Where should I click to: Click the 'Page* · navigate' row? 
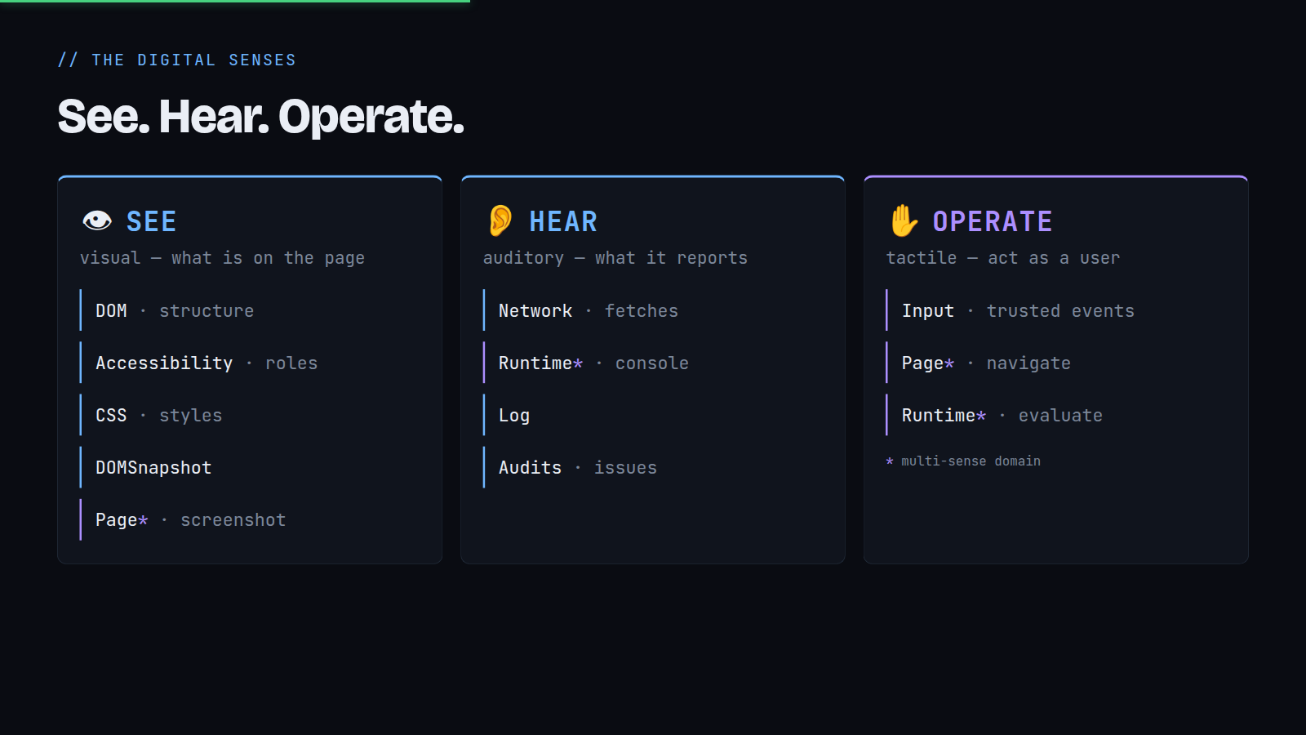click(x=1056, y=363)
